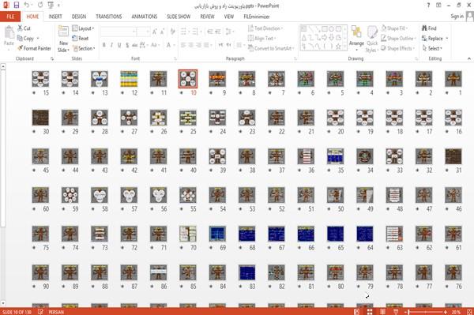Switch to the SLIDE SHOW tab

[x=179, y=17]
